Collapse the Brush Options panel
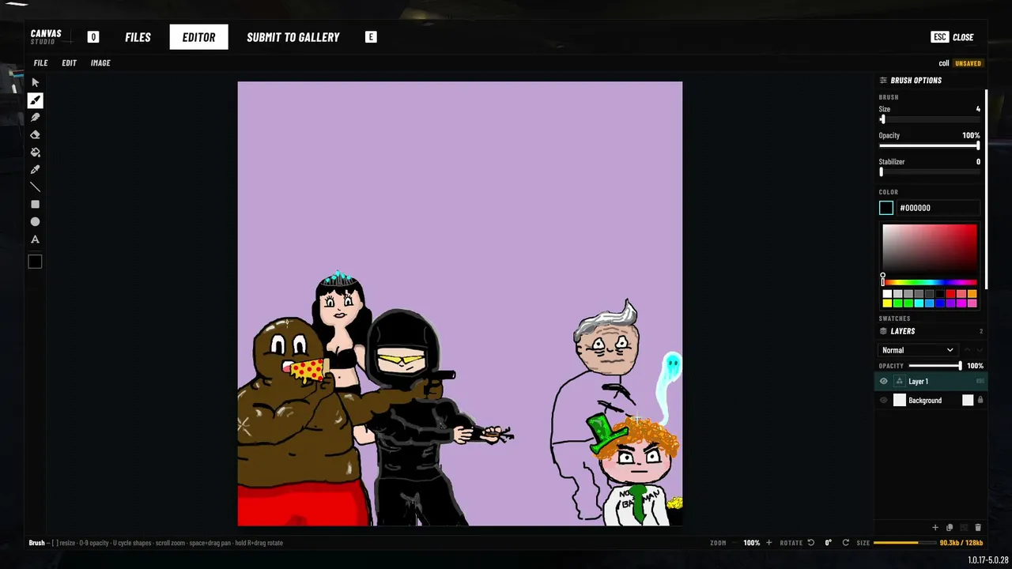Viewport: 1012px width, 569px height. click(930, 81)
